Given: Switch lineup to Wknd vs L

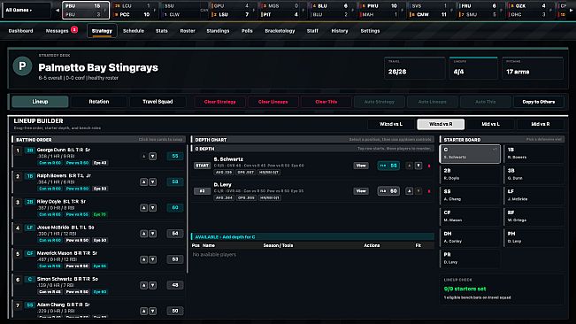Looking at the screenshot, I should point(391,124).
